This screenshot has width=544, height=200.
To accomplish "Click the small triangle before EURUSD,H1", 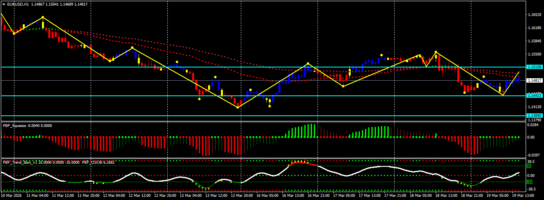I will (x=4, y=4).
